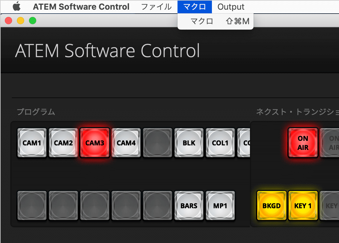Open the ATEM Software Control app menu
The height and width of the screenshot is (243, 339).
point(81,7)
